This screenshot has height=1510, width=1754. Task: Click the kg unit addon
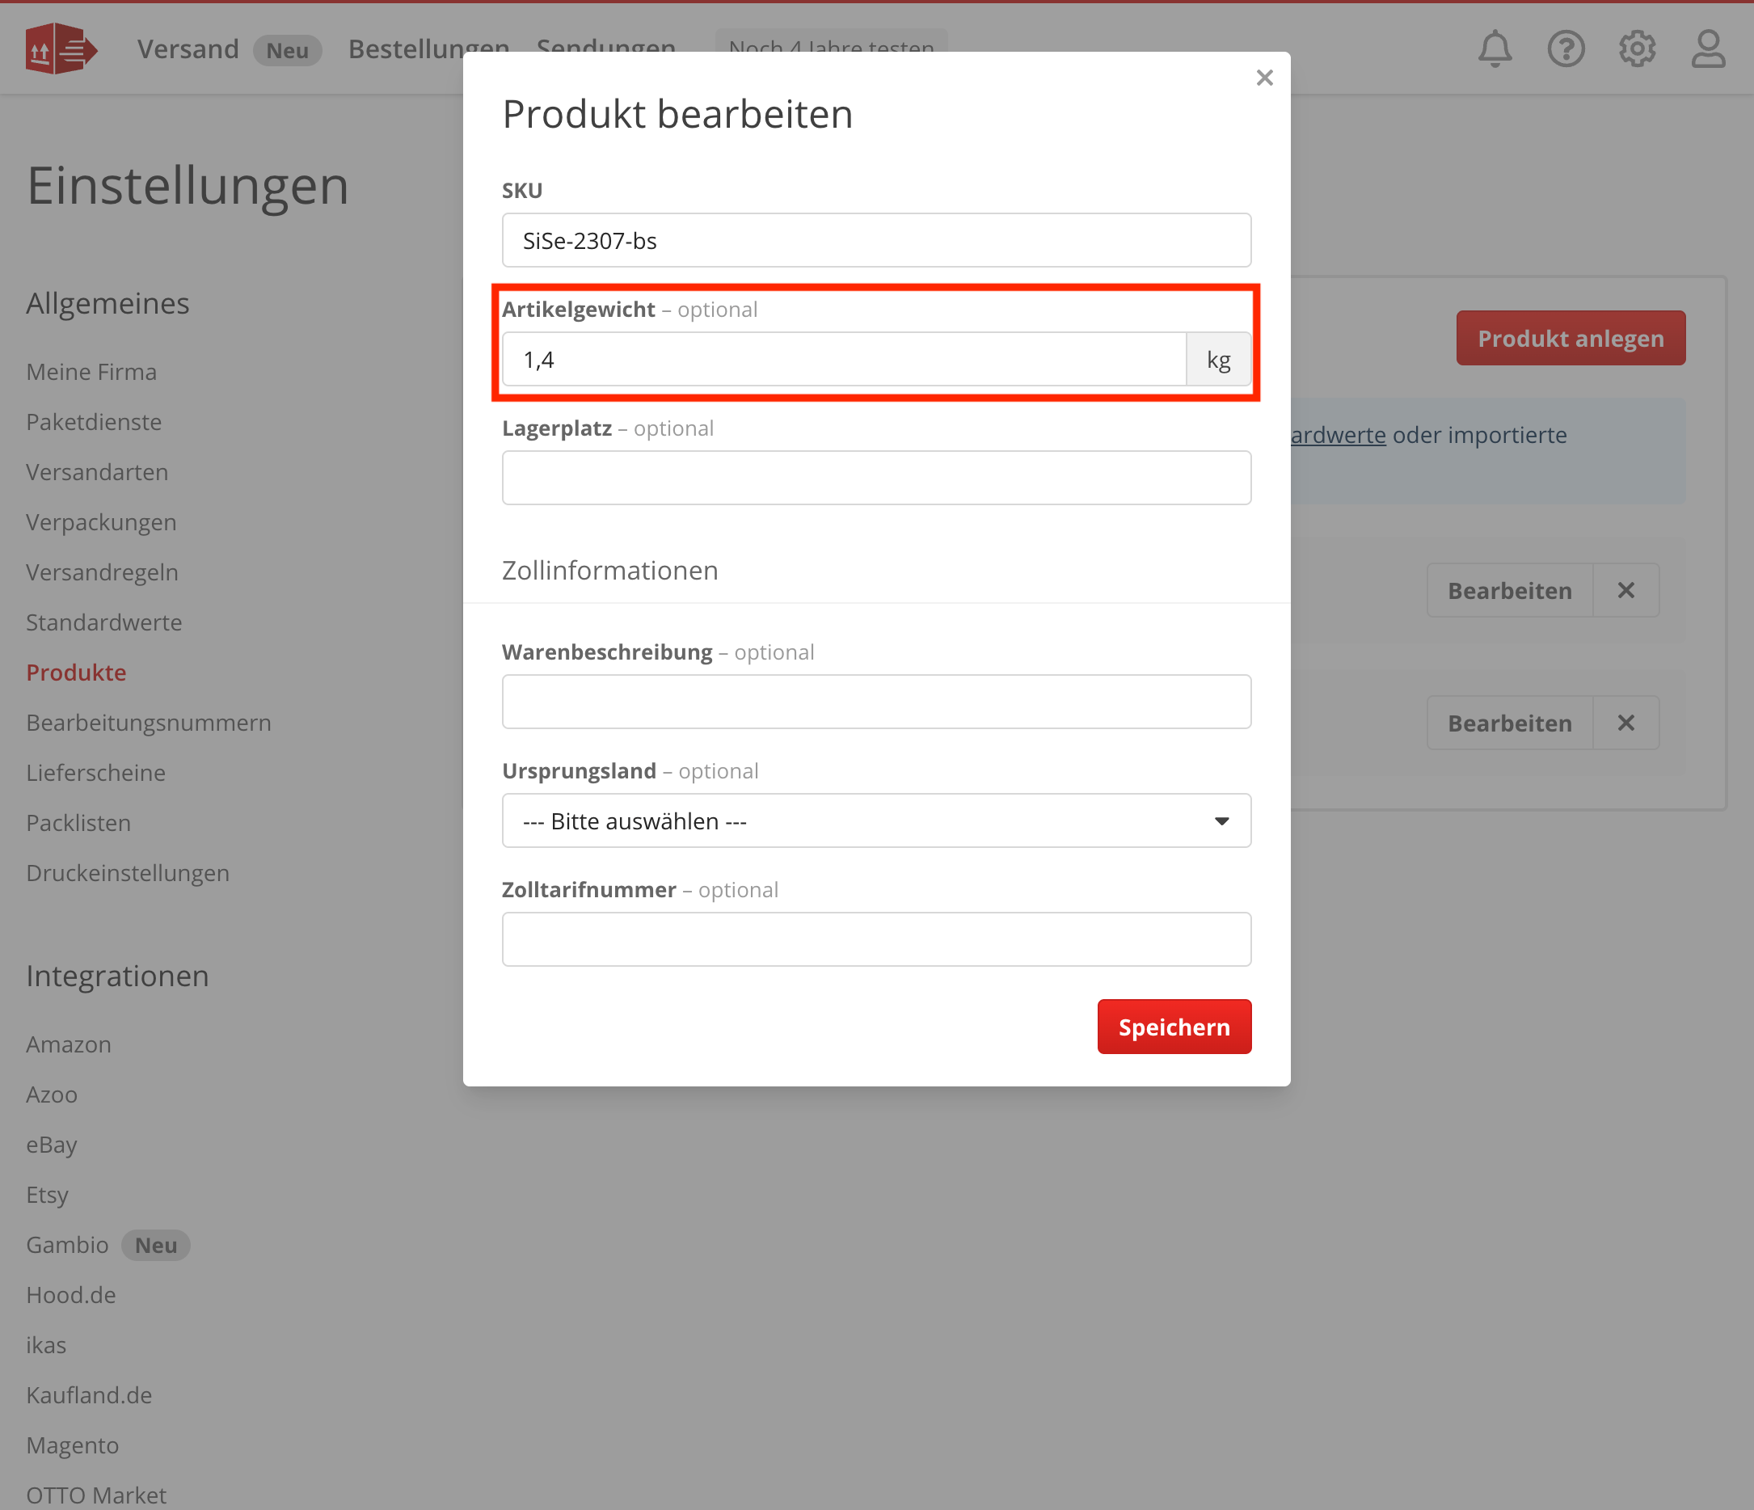coord(1219,360)
